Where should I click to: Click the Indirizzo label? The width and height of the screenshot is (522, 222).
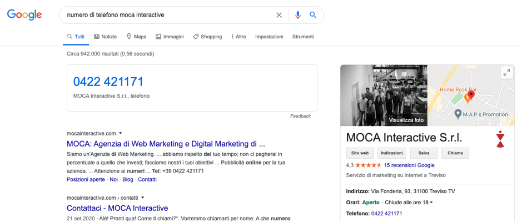click(358, 191)
